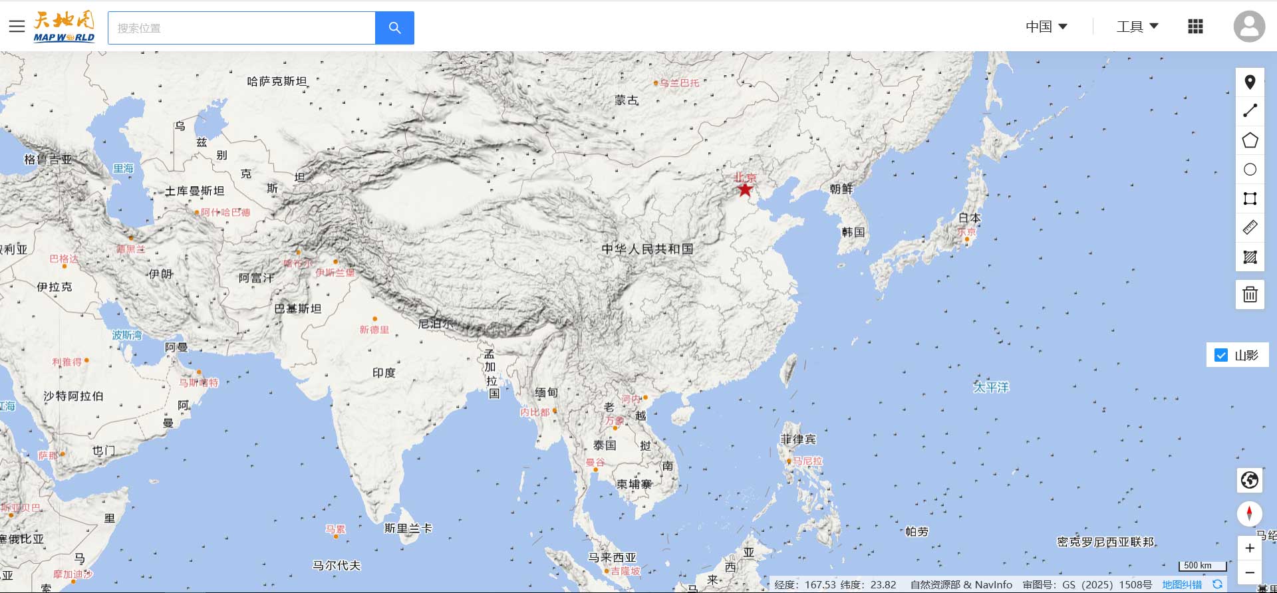
Task: Click the 蒙古 country label
Action: pos(626,100)
